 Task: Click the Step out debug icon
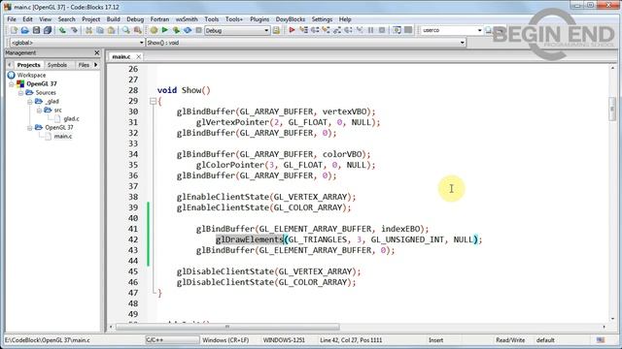click(x=337, y=30)
